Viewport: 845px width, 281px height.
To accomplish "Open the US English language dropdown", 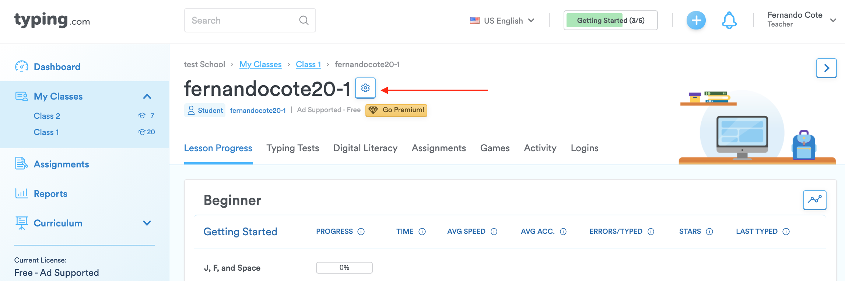I will pyautogui.click(x=502, y=21).
